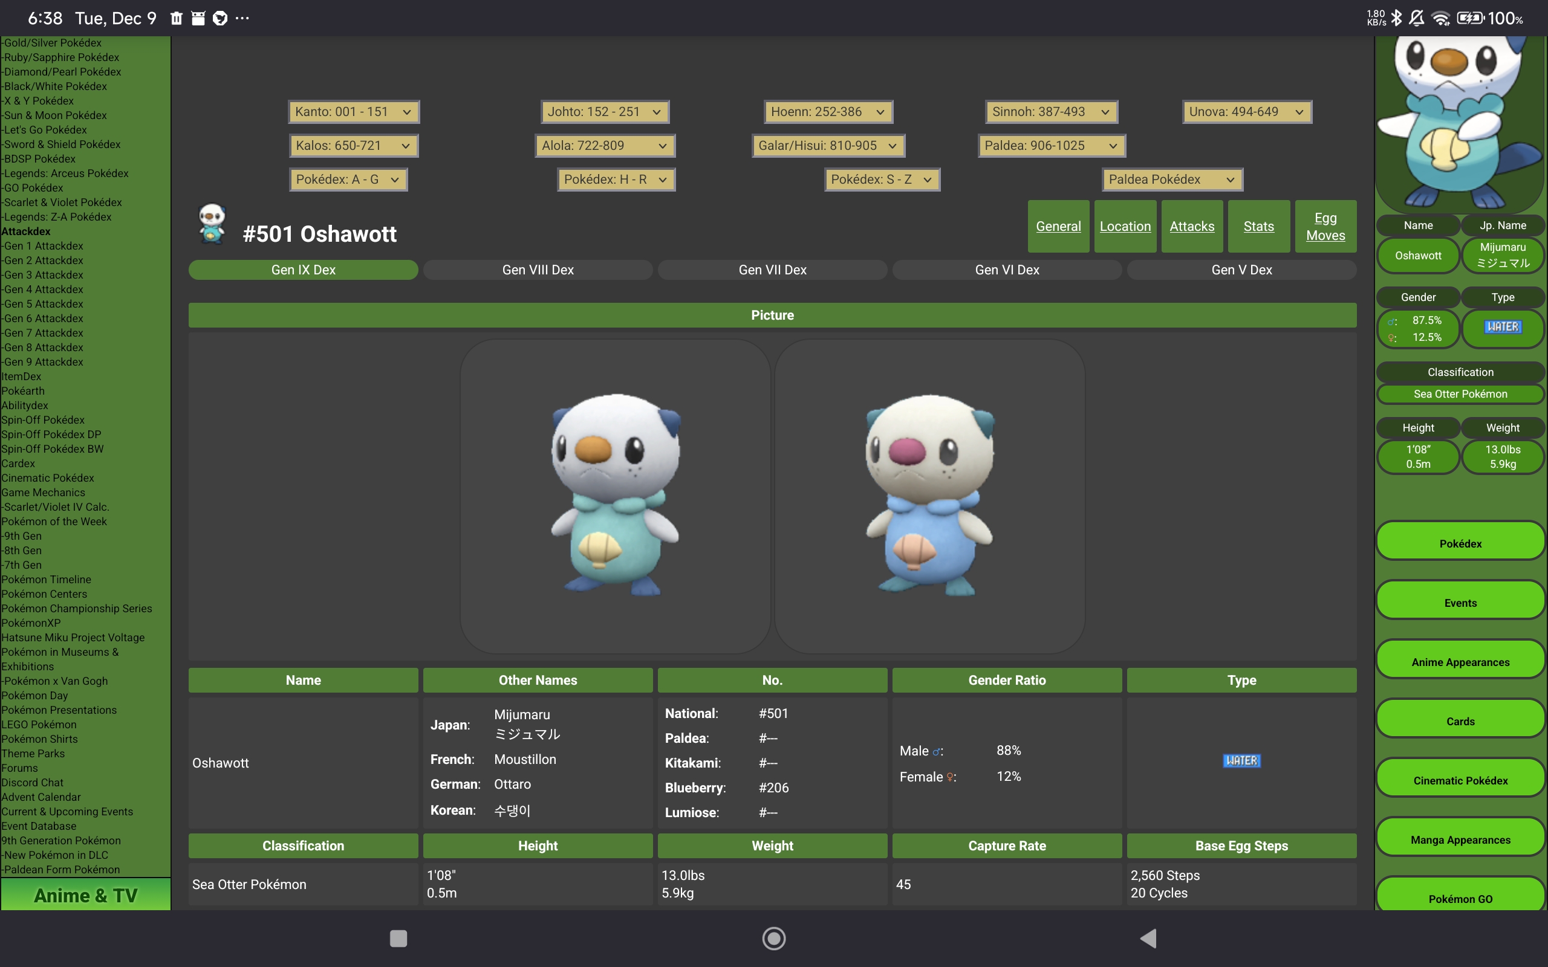Image resolution: width=1548 pixels, height=967 pixels.
Task: Click the Water type badge in right sidebar
Action: click(x=1502, y=327)
